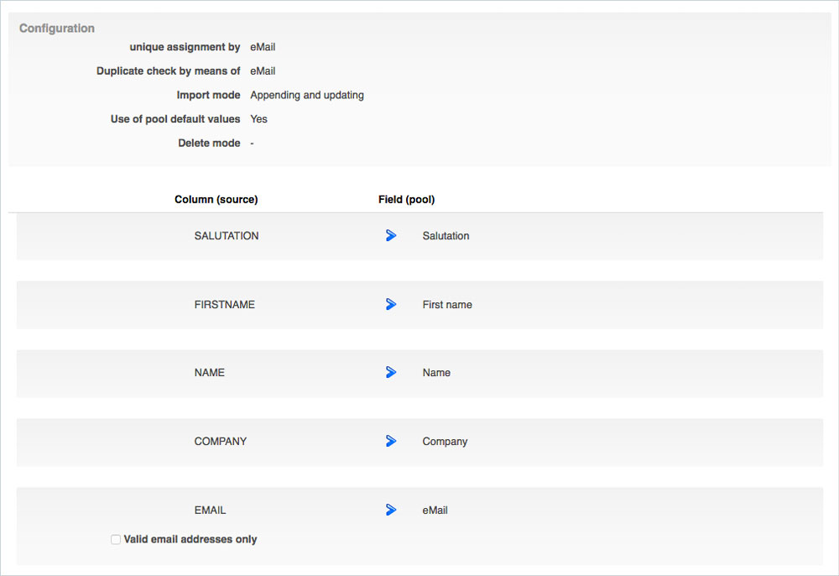
Task: Click the SALUTATION source column name
Action: click(x=227, y=236)
